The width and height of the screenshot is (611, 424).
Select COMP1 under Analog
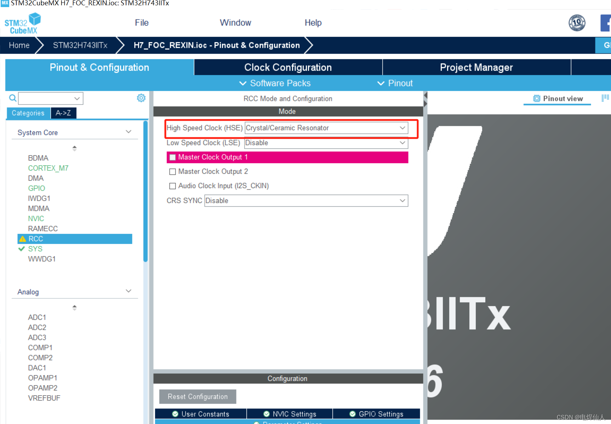pos(40,348)
